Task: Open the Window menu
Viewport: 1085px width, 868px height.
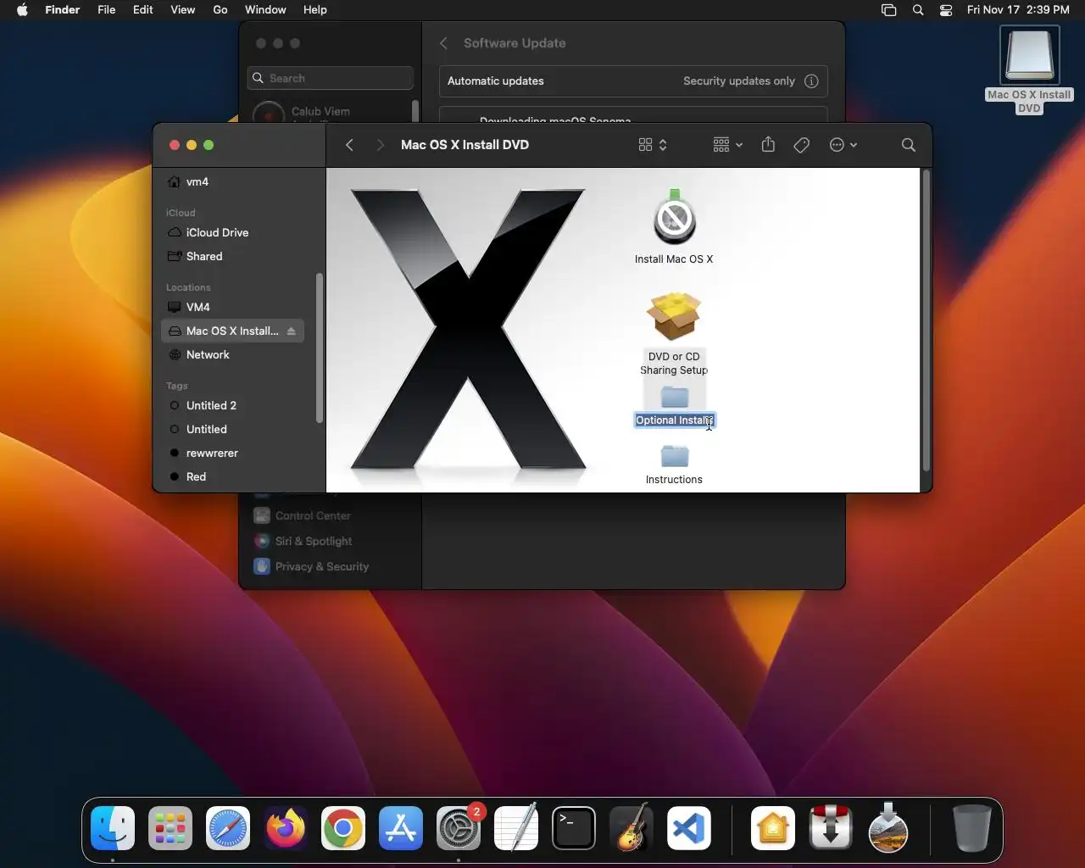Action: pos(265,10)
